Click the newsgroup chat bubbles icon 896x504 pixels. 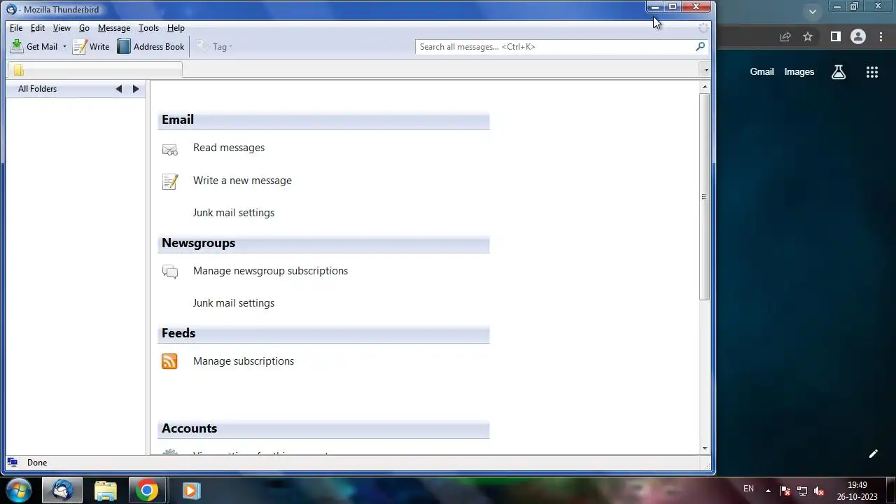click(x=169, y=272)
